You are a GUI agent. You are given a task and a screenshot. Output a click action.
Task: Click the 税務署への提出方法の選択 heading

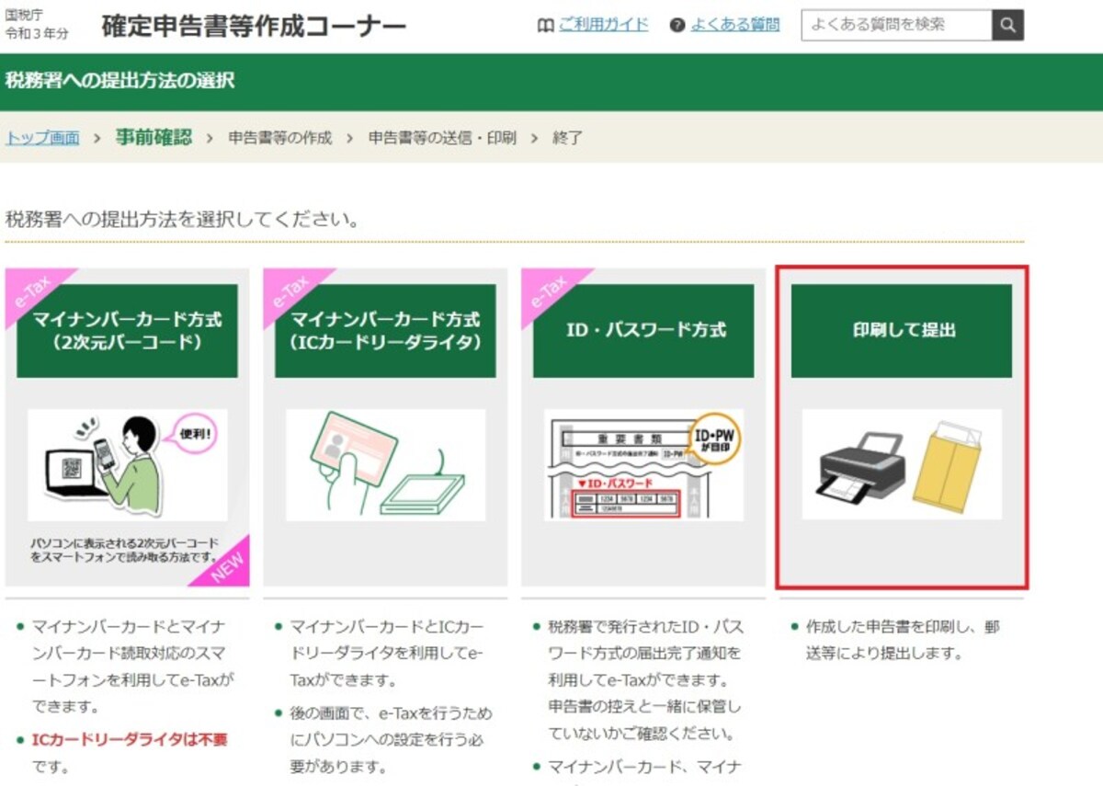point(119,80)
